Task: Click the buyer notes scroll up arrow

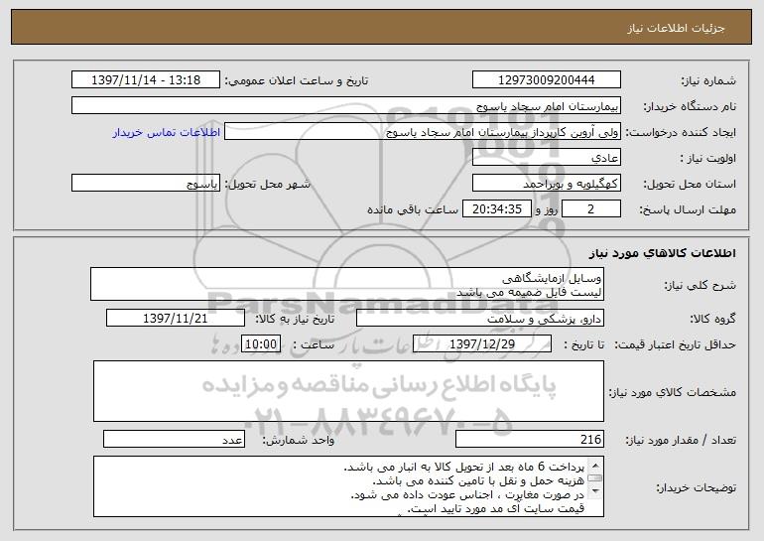Action: point(595,464)
